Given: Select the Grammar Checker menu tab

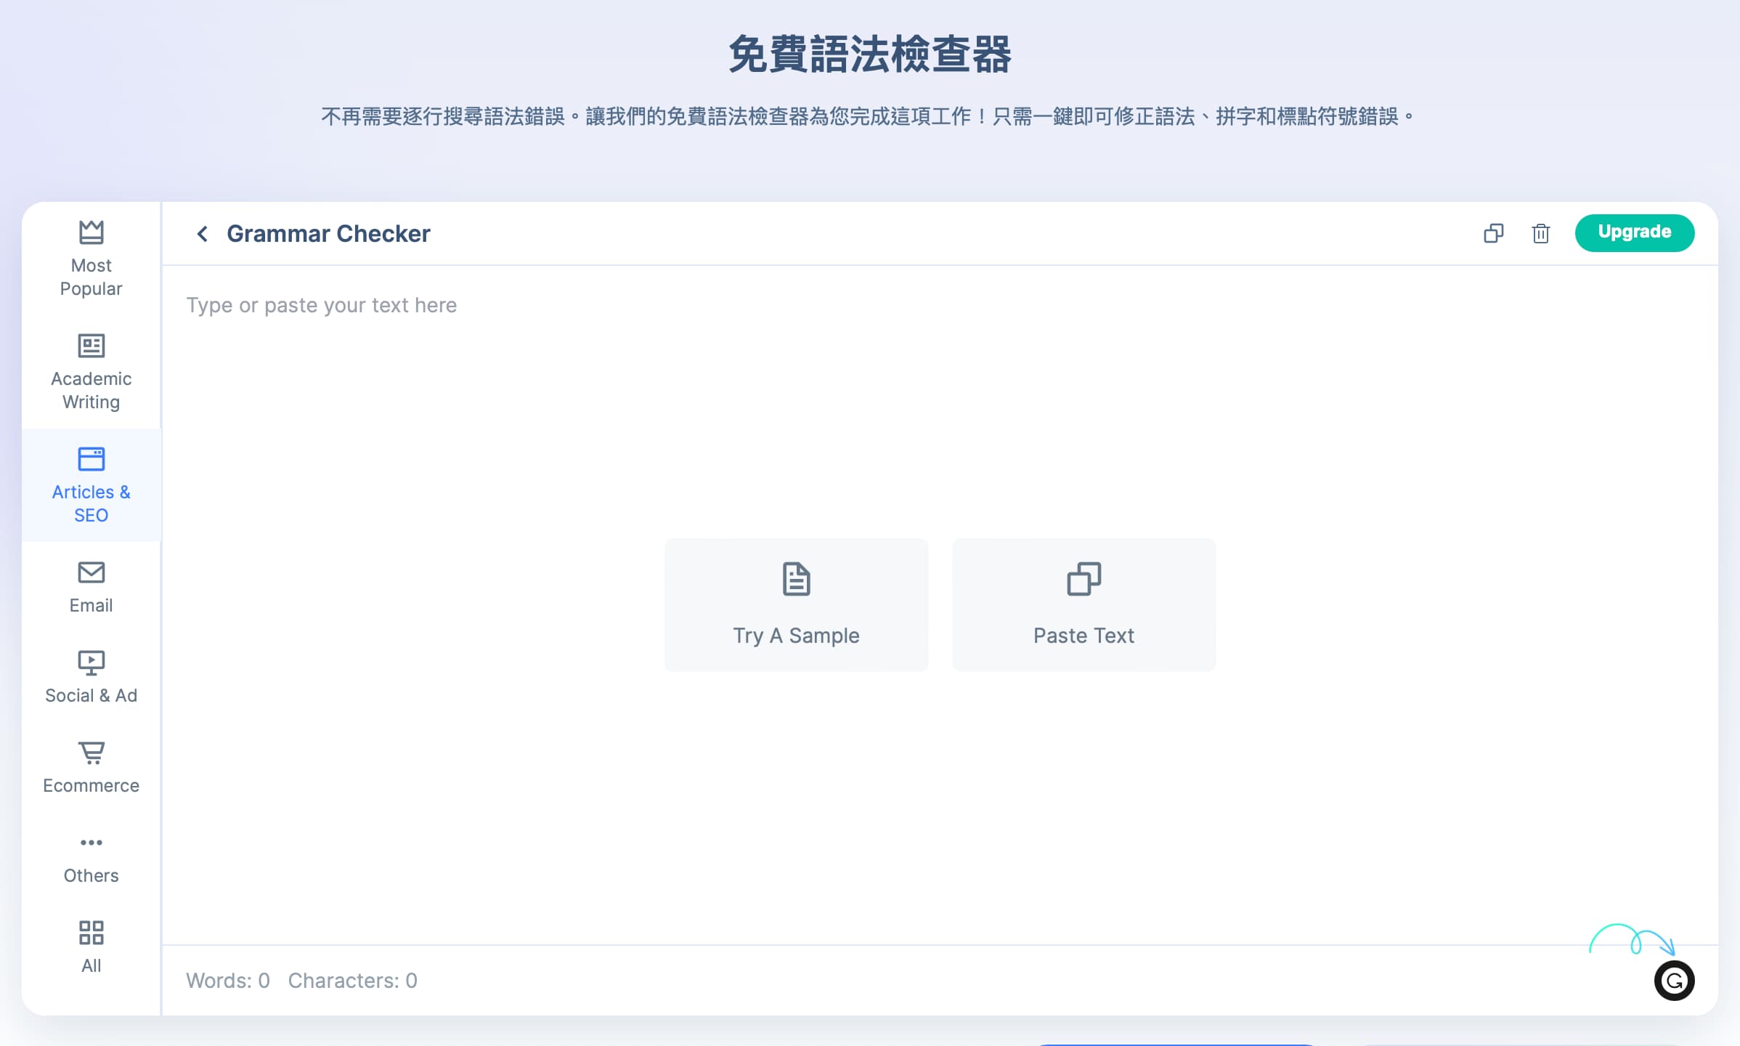Looking at the screenshot, I should [328, 234].
